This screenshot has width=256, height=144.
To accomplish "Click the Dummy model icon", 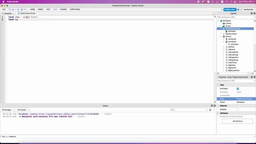I will (224, 36).
